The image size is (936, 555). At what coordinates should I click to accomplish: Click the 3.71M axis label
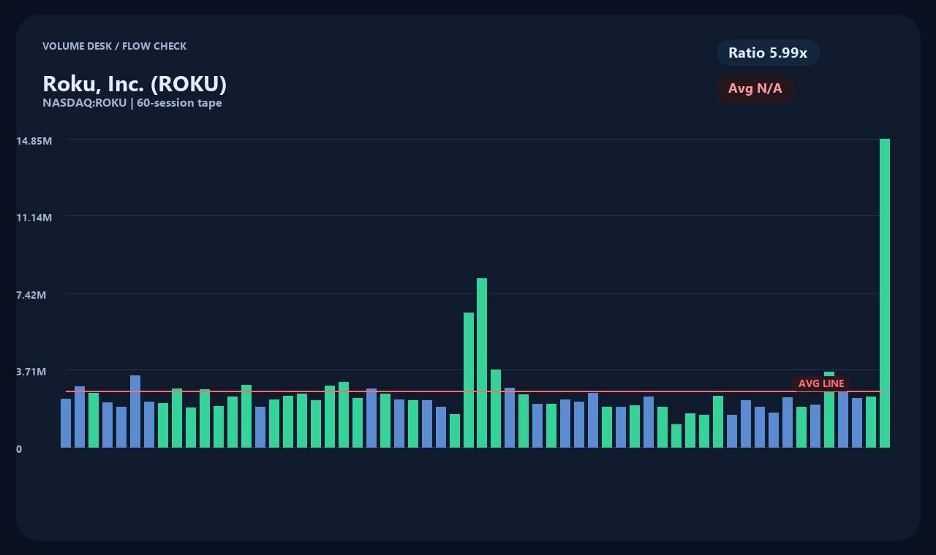(31, 372)
